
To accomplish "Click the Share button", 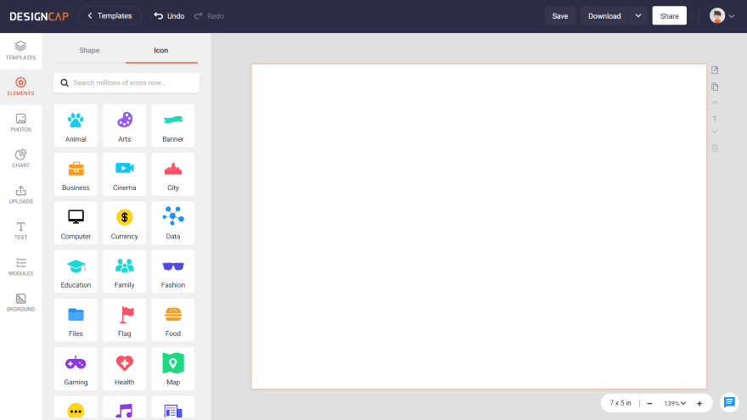I will click(x=669, y=16).
